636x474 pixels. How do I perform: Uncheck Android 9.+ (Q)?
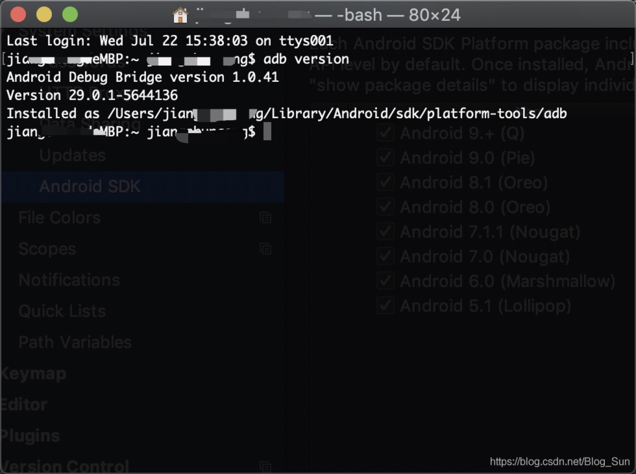click(384, 132)
